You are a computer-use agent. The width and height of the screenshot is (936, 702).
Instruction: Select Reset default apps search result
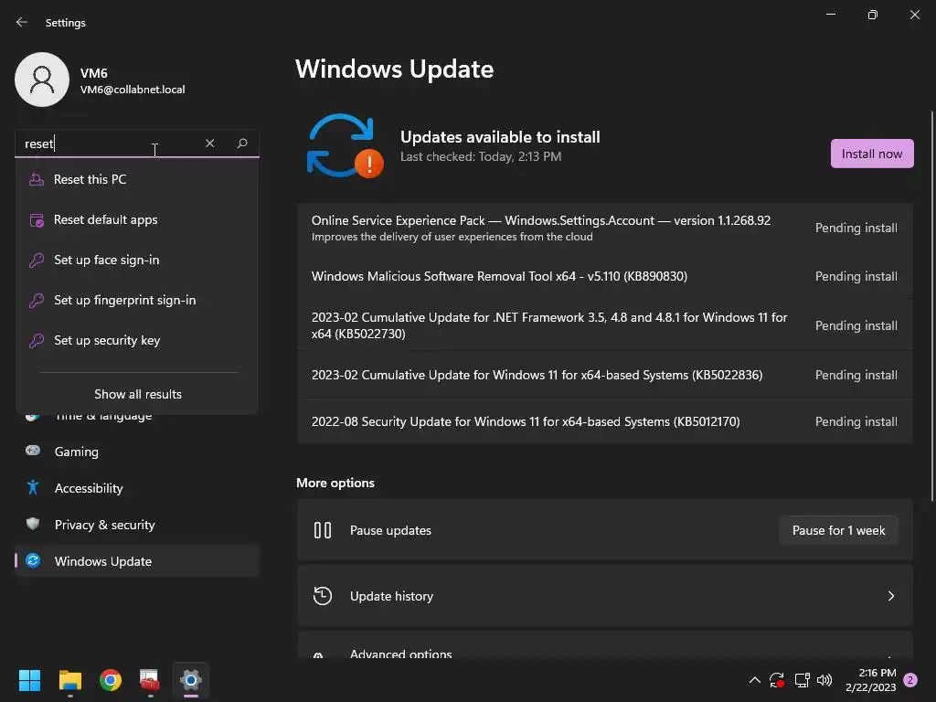click(x=137, y=219)
